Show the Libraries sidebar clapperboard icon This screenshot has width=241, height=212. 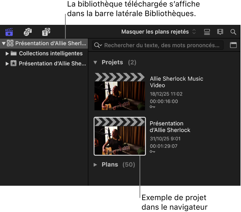pos(9,32)
